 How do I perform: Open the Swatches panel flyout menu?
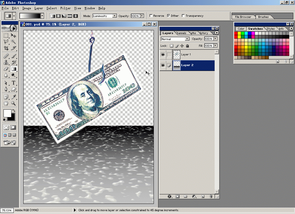(291, 29)
